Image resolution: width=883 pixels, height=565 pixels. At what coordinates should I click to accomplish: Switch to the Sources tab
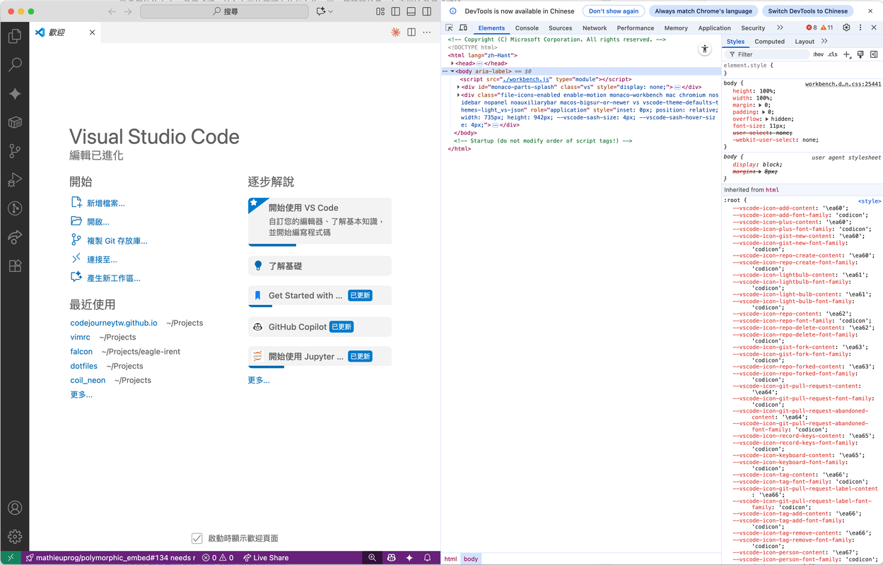click(561, 28)
